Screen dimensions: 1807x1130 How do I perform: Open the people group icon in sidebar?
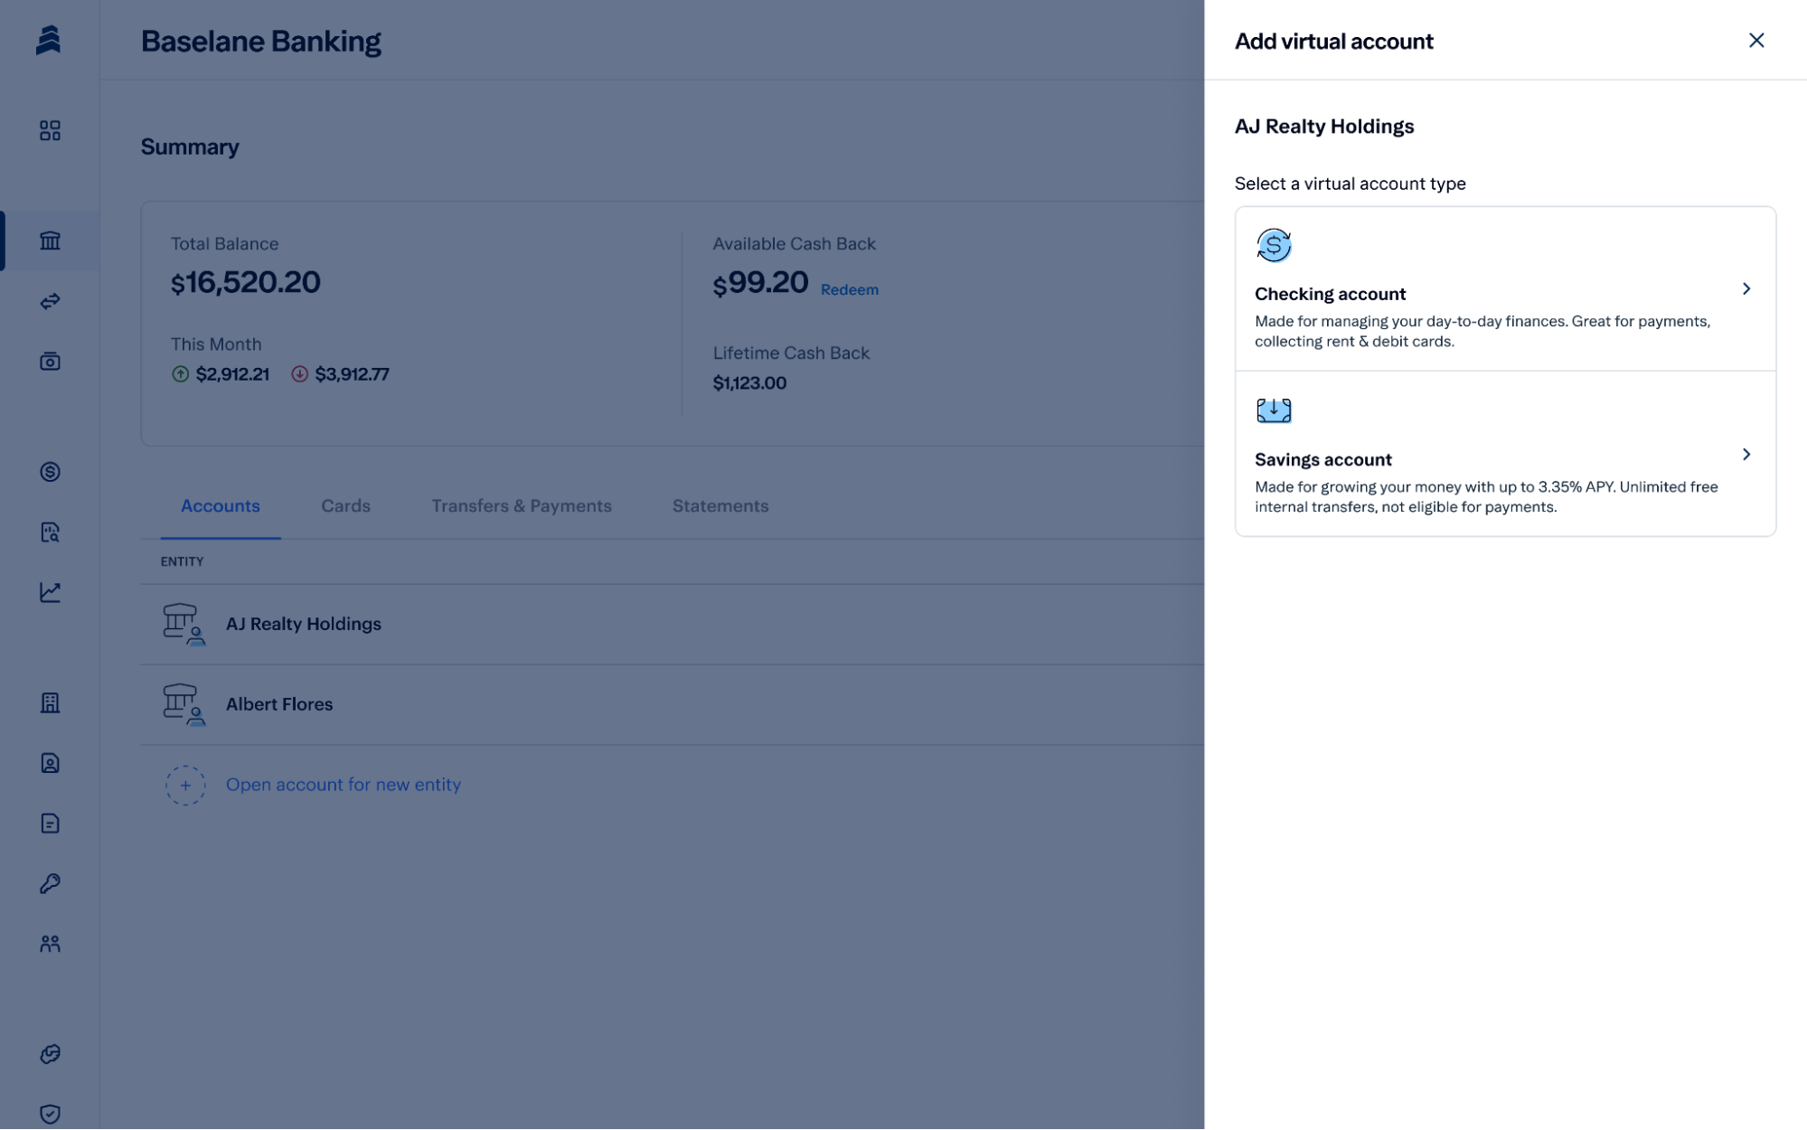[x=50, y=944]
